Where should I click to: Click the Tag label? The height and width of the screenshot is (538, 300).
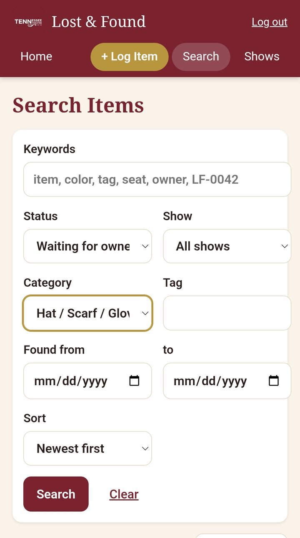click(x=172, y=283)
